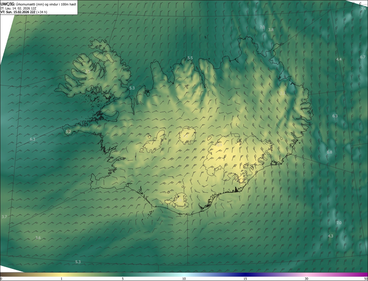Viewport: 368px width, 281px height.
Task: Click the map title "UWC/IG: Úrkomumætti (mm) og vindur í 100m hæð"
Action: click(38, 4)
